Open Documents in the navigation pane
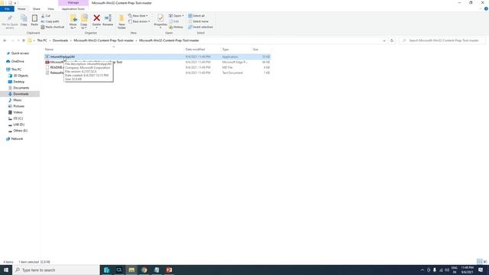The height and width of the screenshot is (275, 489). coord(21,88)
